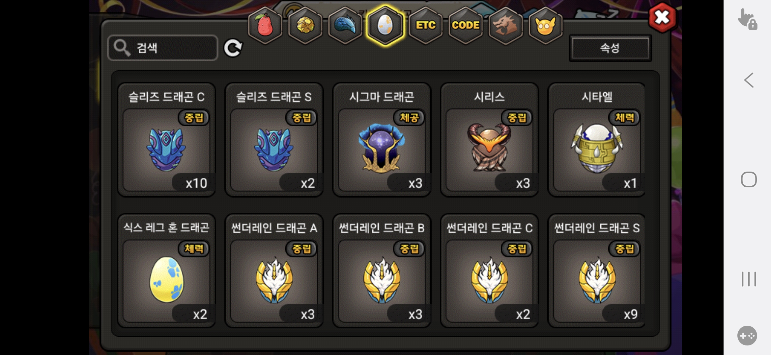
Task: Close the inventory with red X
Action: (662, 17)
